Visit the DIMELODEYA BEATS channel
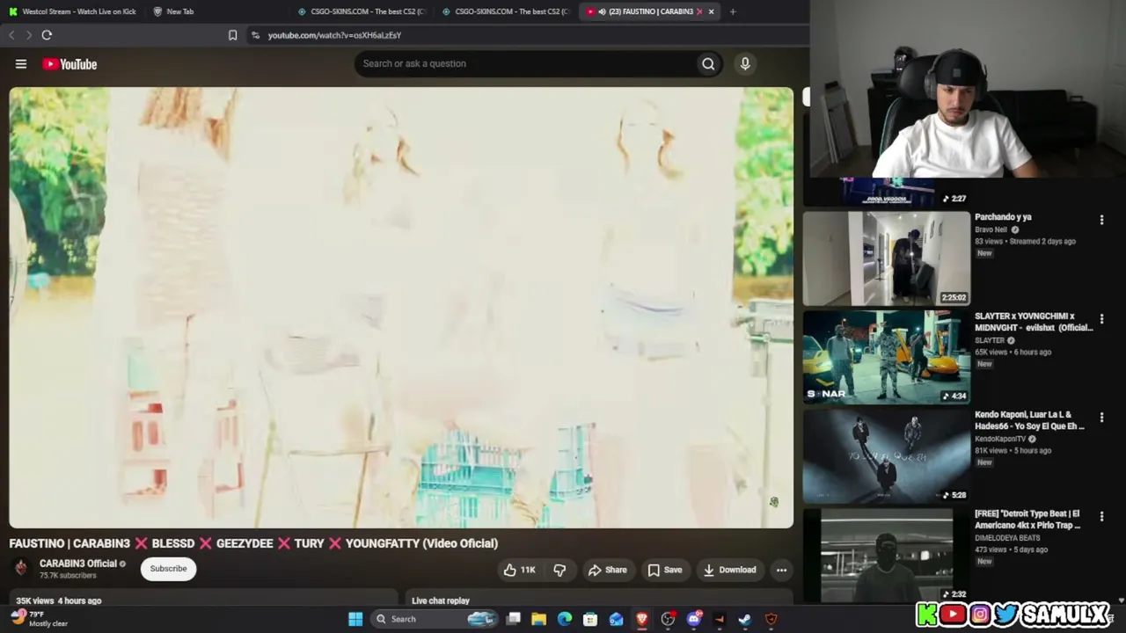 pos(1007,538)
